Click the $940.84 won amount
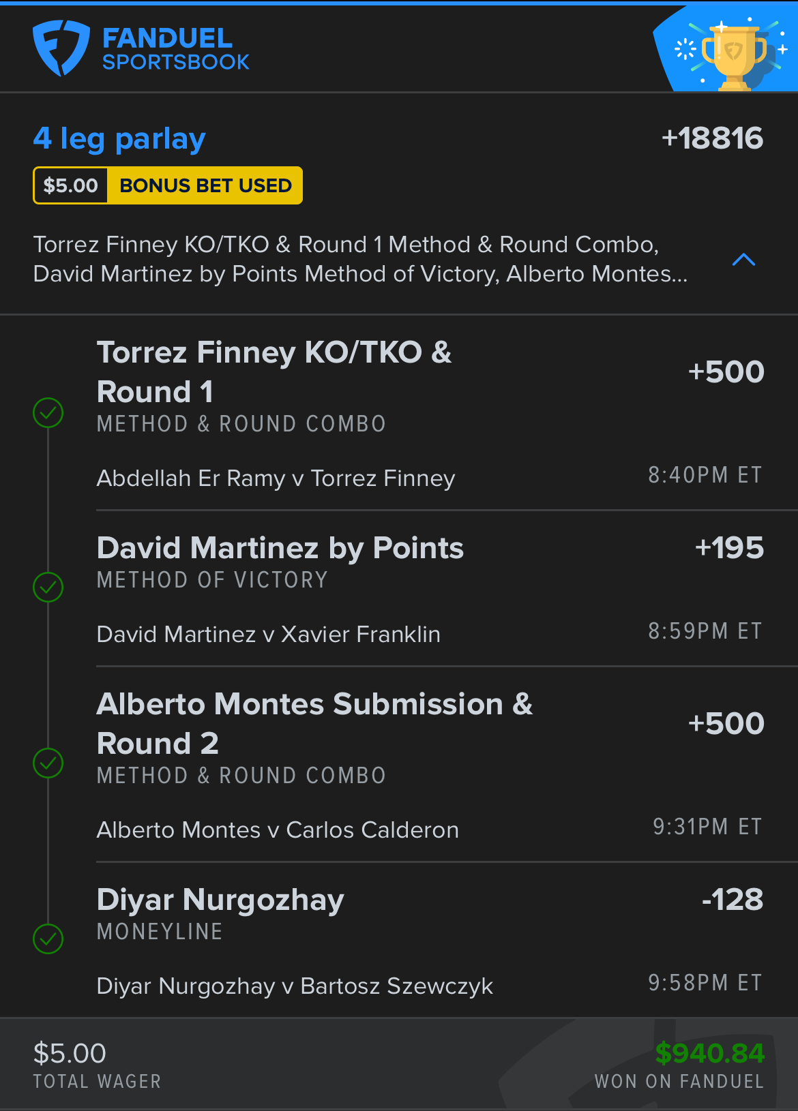The height and width of the screenshot is (1111, 798). coord(709,1053)
